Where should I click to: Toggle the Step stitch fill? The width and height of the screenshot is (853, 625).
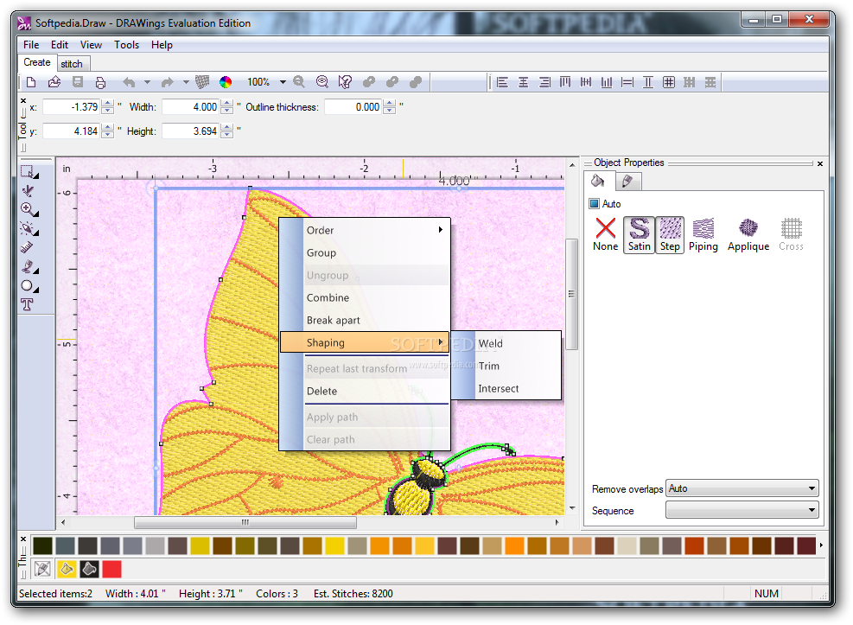tap(671, 234)
